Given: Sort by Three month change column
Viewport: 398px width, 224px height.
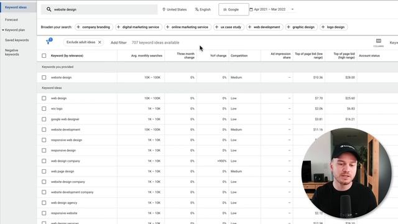Looking at the screenshot, I should [185, 55].
